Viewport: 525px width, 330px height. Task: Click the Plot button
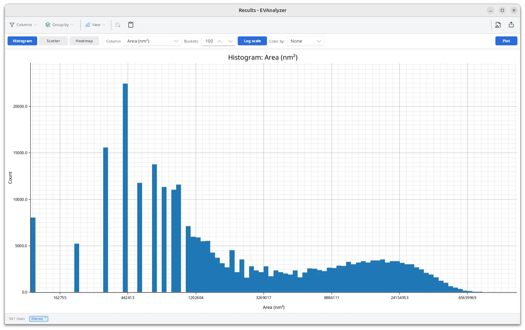coord(506,41)
